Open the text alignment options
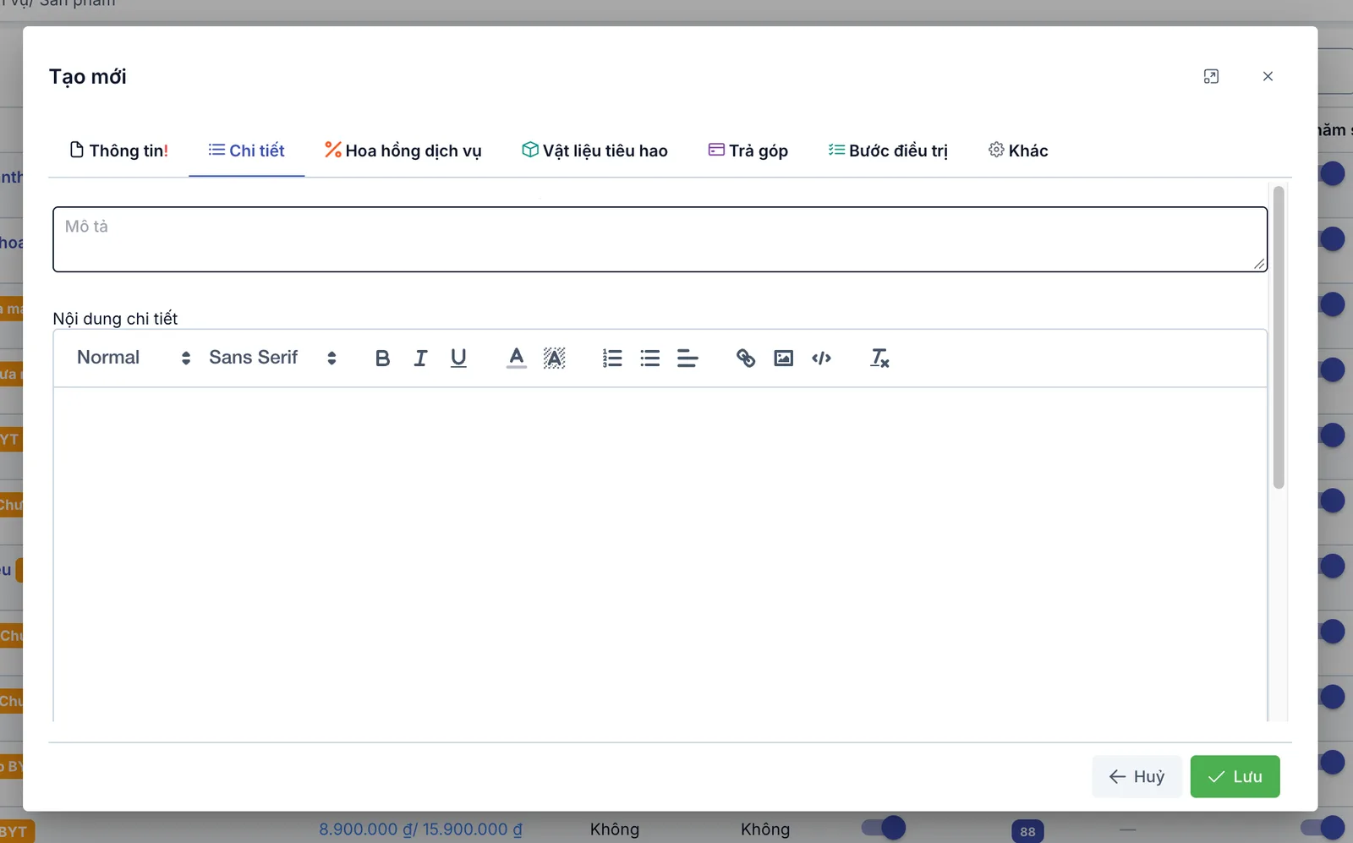This screenshot has width=1353, height=843. pos(687,359)
